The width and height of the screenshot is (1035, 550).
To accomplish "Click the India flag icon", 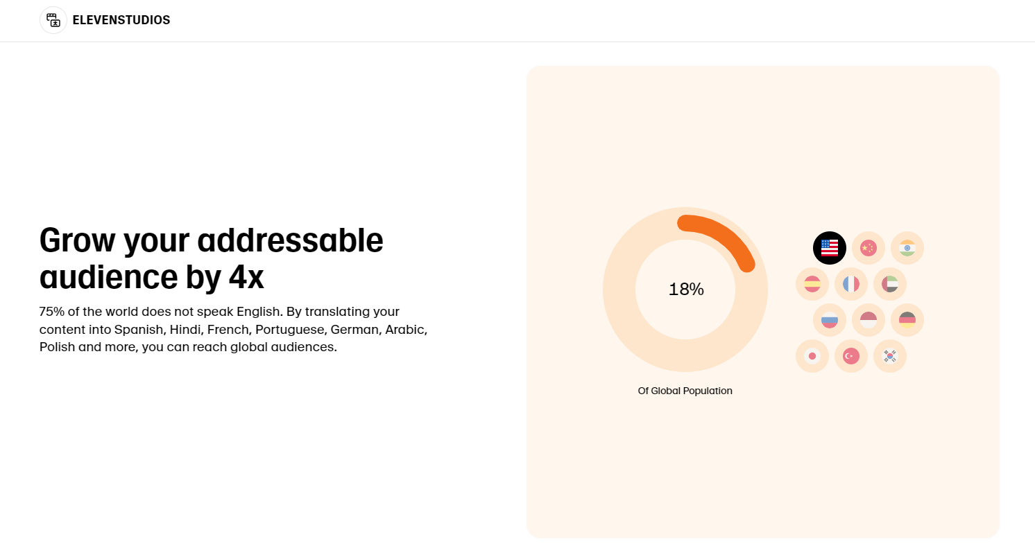I will 907,248.
